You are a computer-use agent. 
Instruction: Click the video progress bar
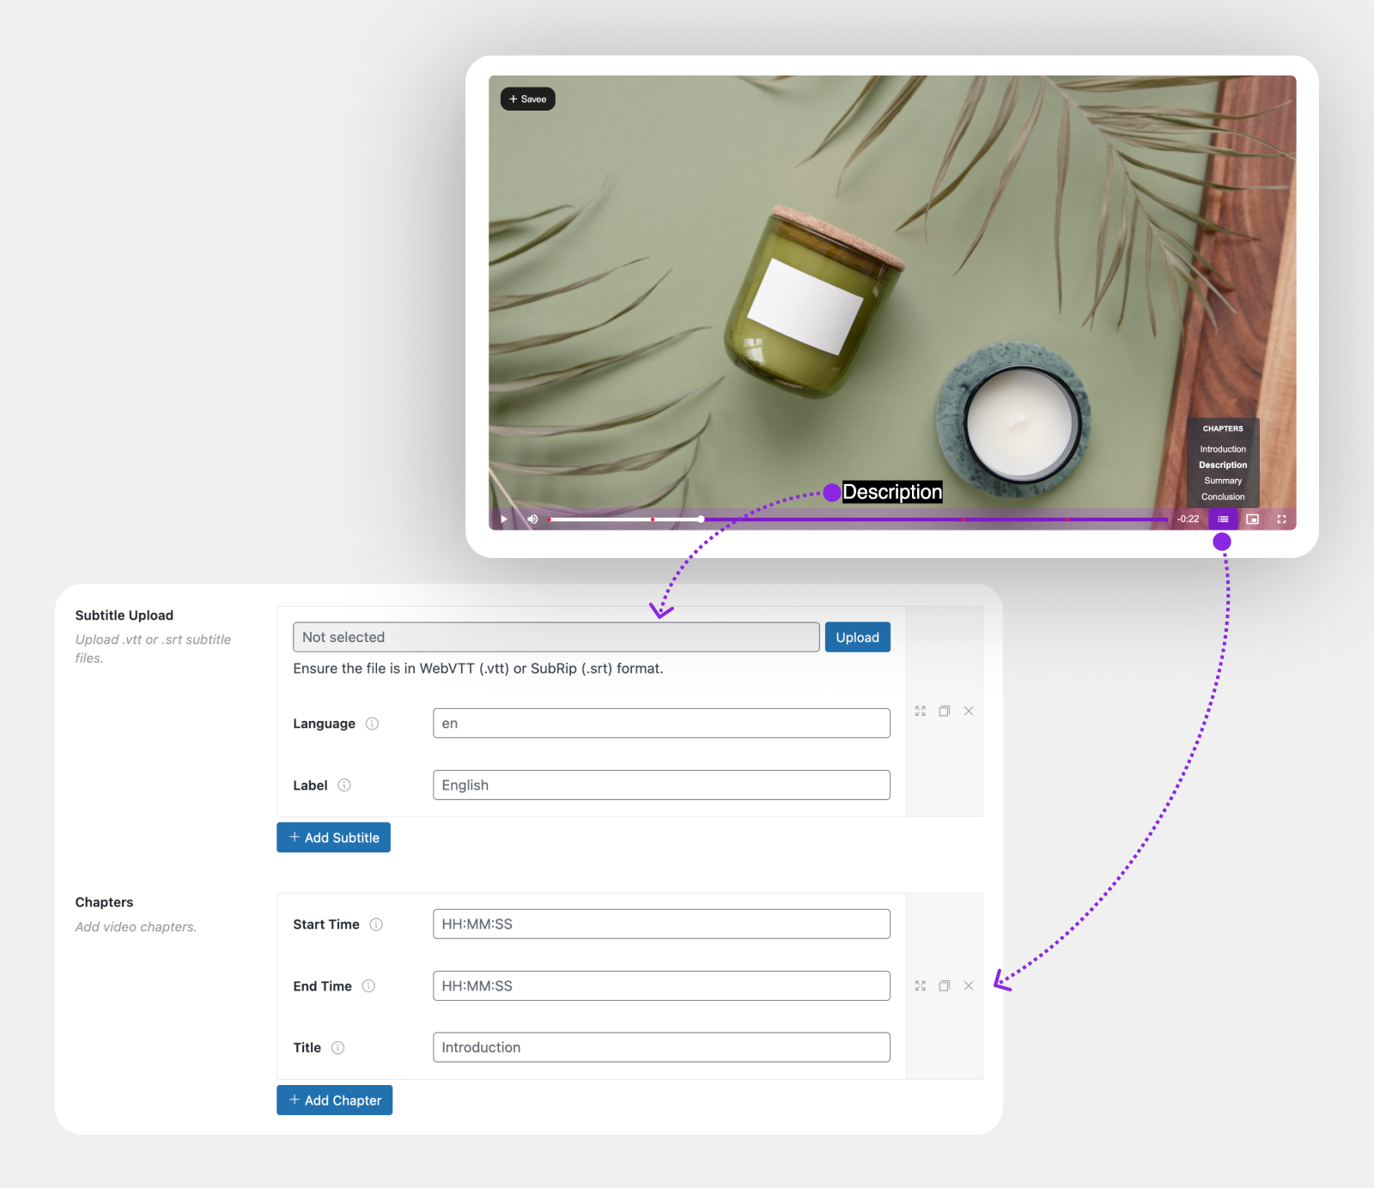[x=859, y=519]
